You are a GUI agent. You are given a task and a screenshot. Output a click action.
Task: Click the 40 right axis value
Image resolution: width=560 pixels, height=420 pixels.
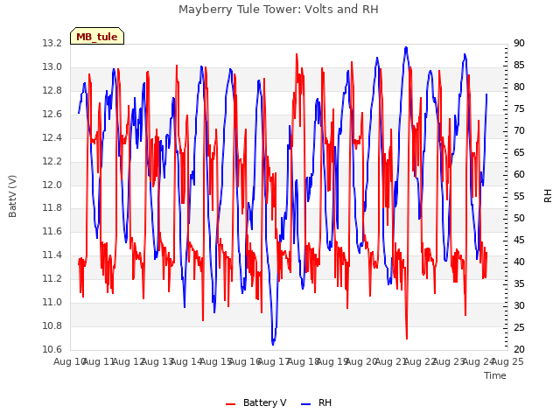(519, 262)
